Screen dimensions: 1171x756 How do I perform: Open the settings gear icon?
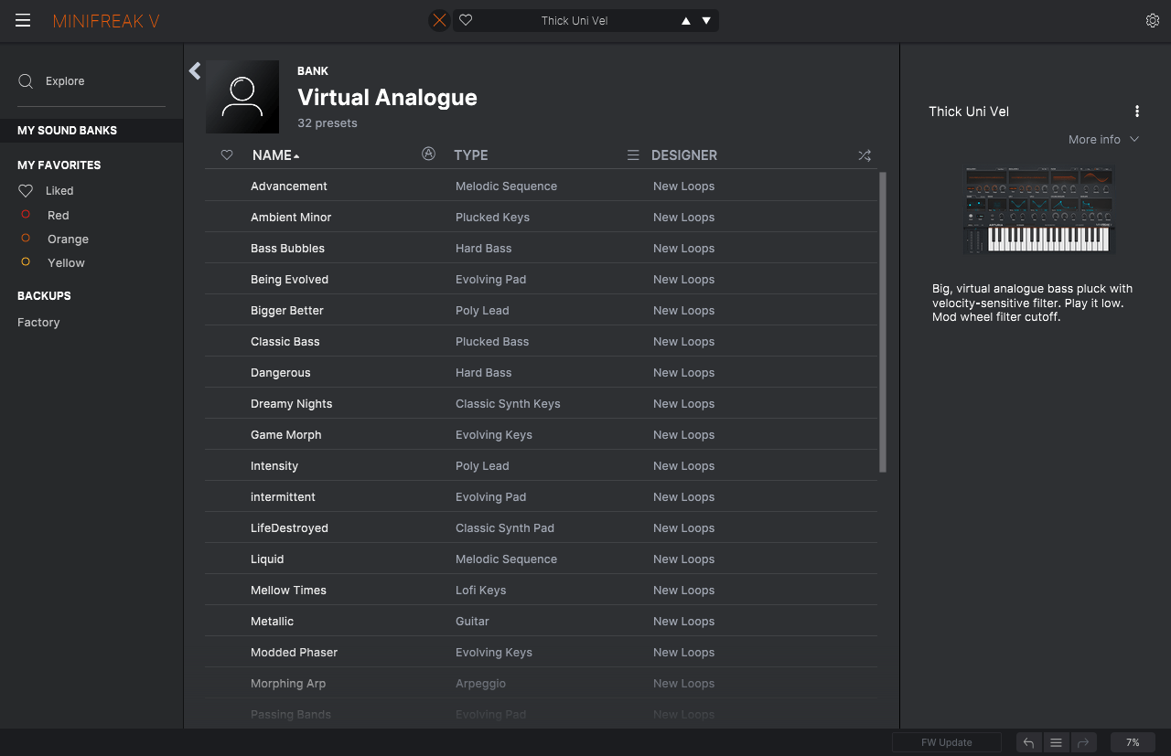[x=1152, y=21]
